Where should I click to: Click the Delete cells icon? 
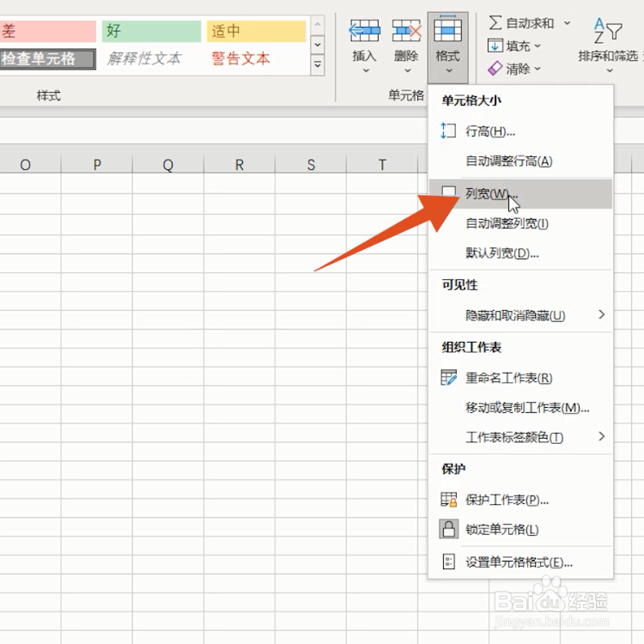[406, 31]
